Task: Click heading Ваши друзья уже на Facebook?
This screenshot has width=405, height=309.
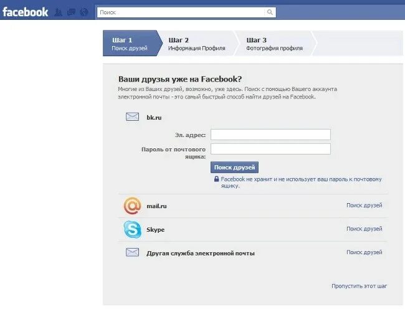Action: (x=180, y=79)
